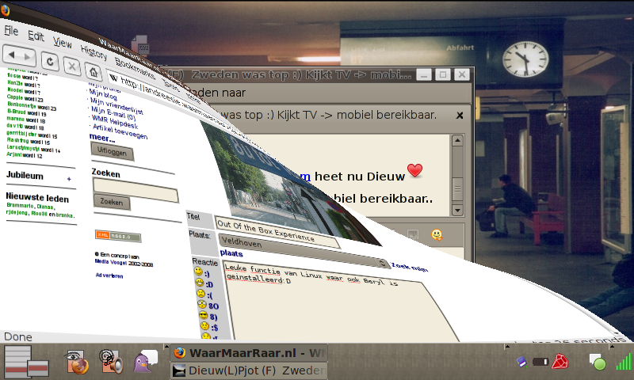Click the green status tray icon

click(x=598, y=363)
